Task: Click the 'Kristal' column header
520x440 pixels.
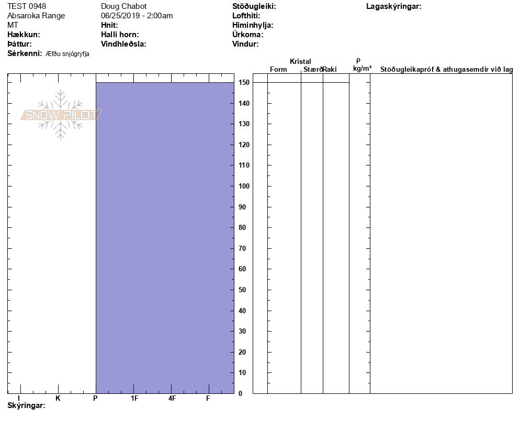Action: (x=300, y=61)
